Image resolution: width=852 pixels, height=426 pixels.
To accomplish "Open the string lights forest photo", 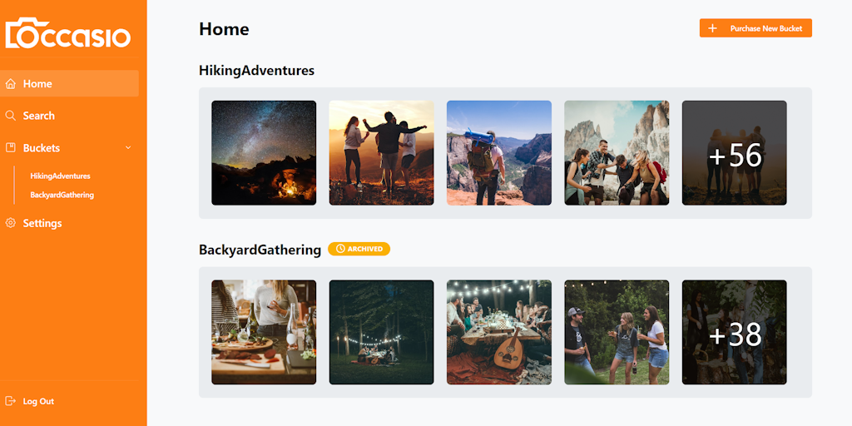I will [x=381, y=332].
